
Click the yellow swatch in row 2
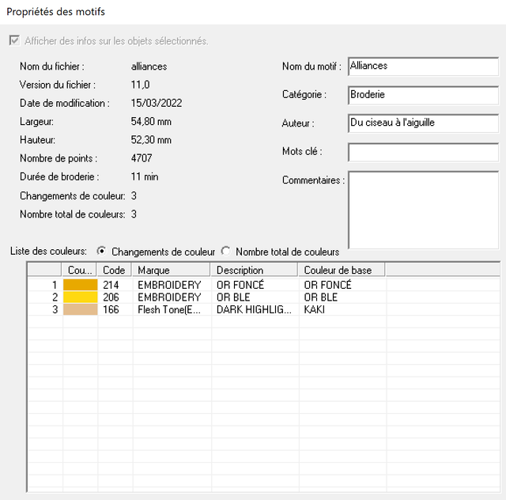tap(81, 297)
